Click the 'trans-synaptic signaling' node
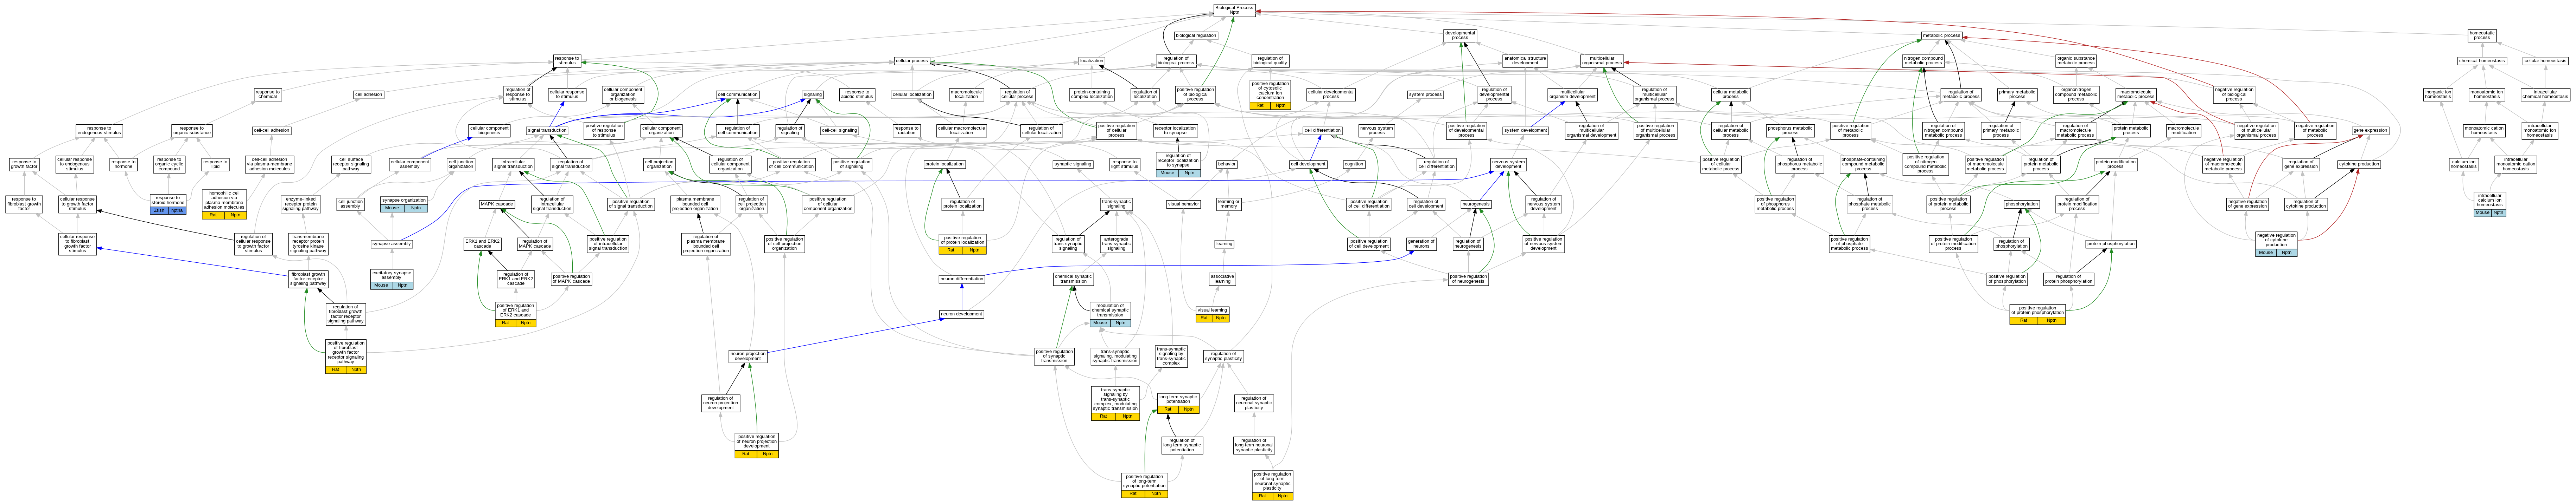2576x504 pixels. (x=1116, y=205)
